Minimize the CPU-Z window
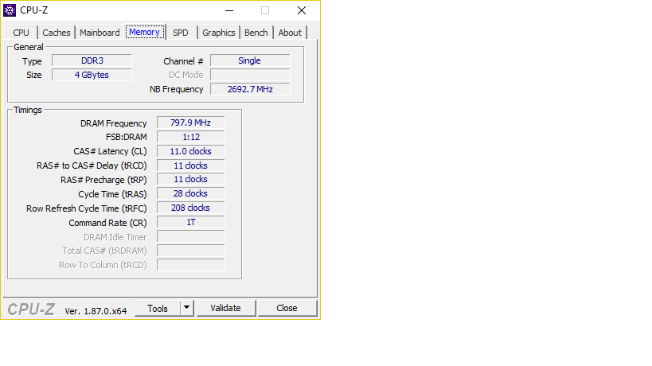The width and height of the screenshot is (652, 366). pos(229,10)
